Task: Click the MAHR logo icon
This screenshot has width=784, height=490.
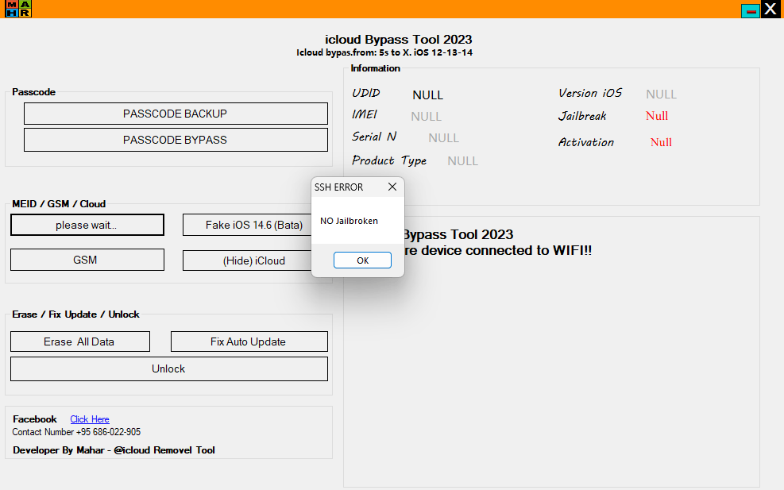Action: (x=18, y=9)
